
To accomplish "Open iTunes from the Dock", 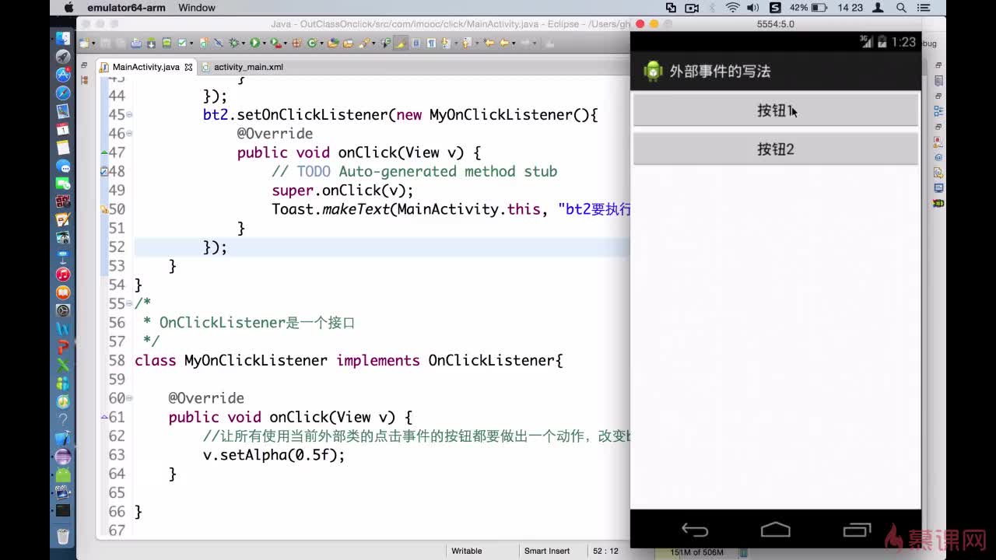I will pos(63,275).
